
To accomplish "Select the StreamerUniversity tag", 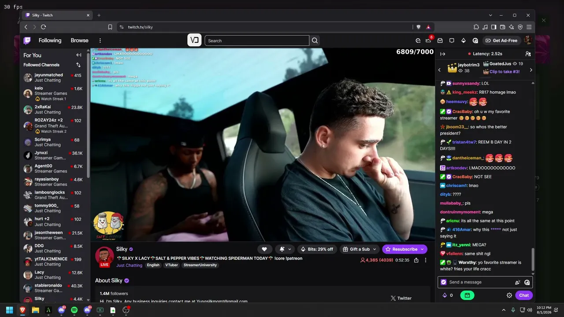I will coord(200,265).
